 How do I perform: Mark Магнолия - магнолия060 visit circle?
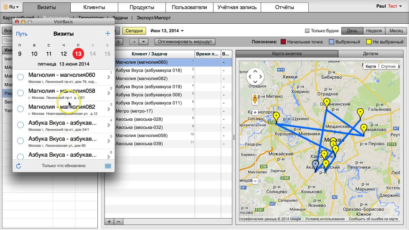[20, 77]
